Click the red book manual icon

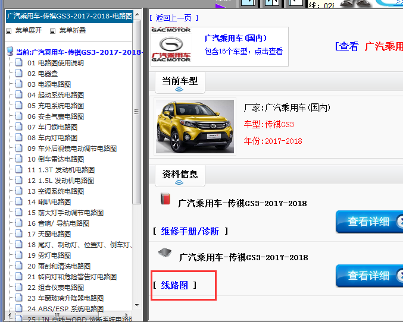point(165,198)
